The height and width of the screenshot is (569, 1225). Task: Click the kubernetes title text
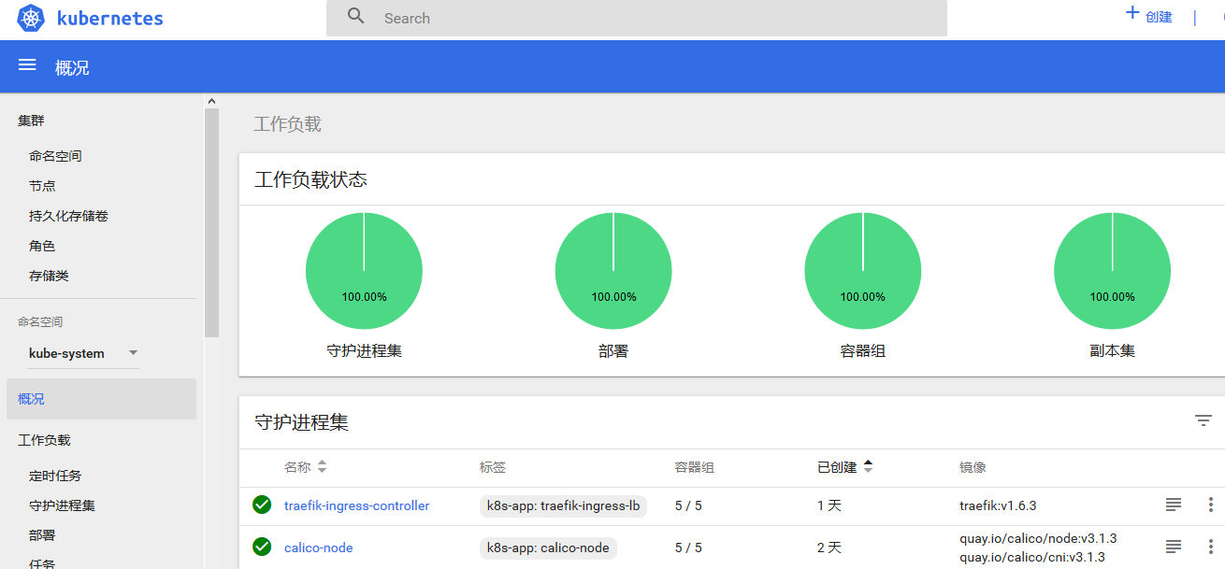coord(109,18)
